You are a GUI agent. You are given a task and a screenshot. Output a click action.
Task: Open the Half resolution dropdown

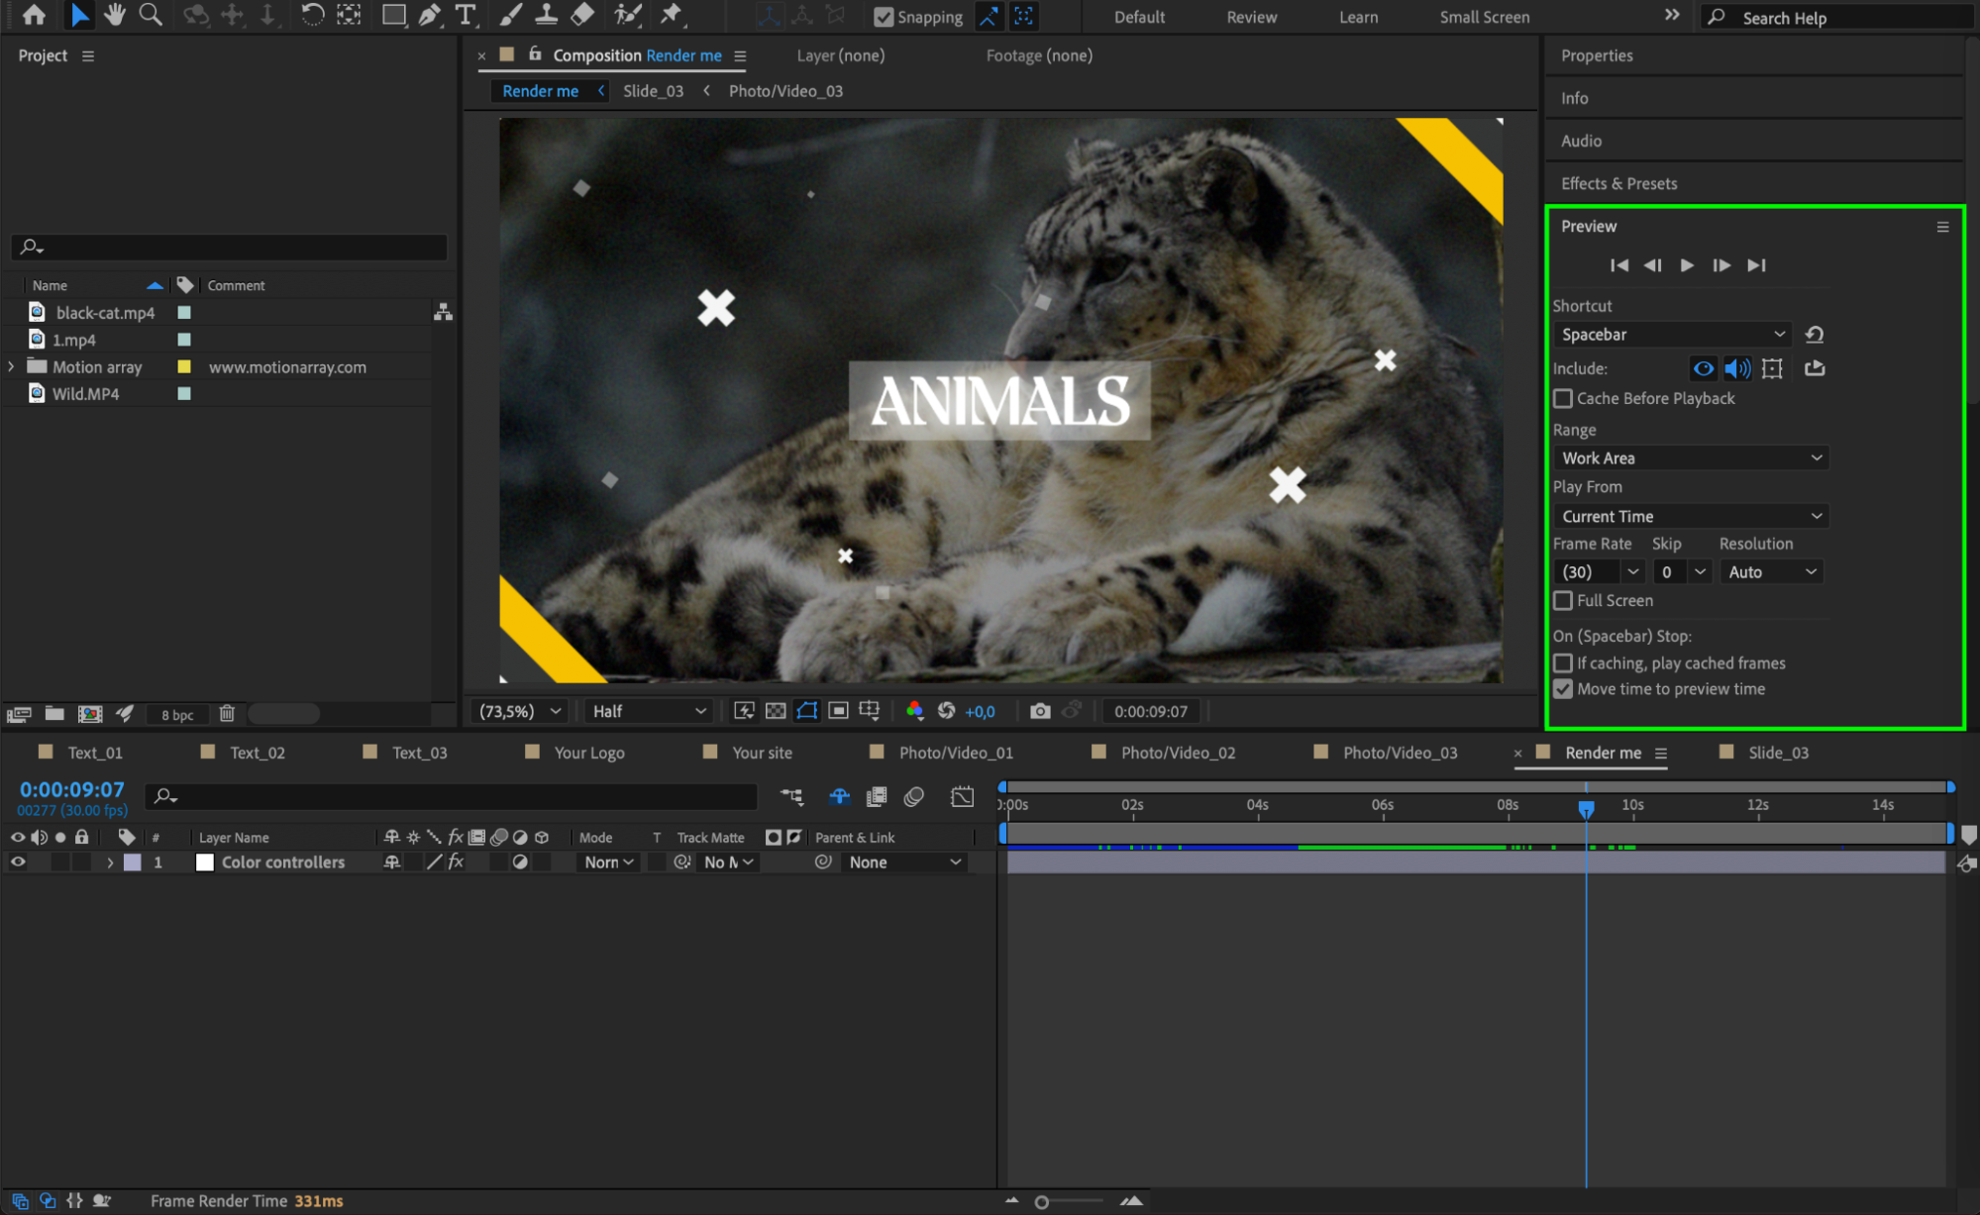click(649, 711)
